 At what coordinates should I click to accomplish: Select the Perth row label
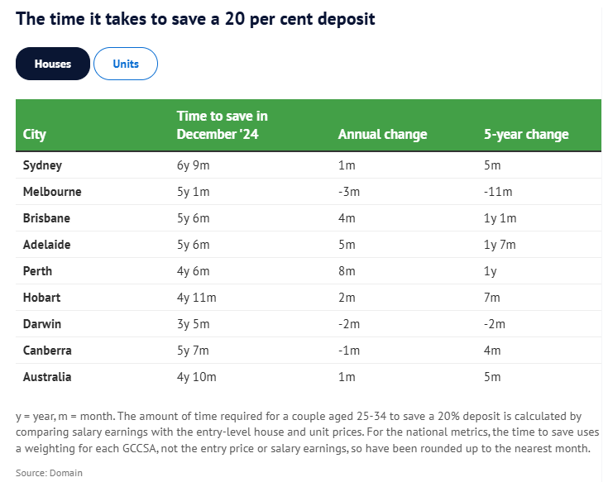pos(37,271)
